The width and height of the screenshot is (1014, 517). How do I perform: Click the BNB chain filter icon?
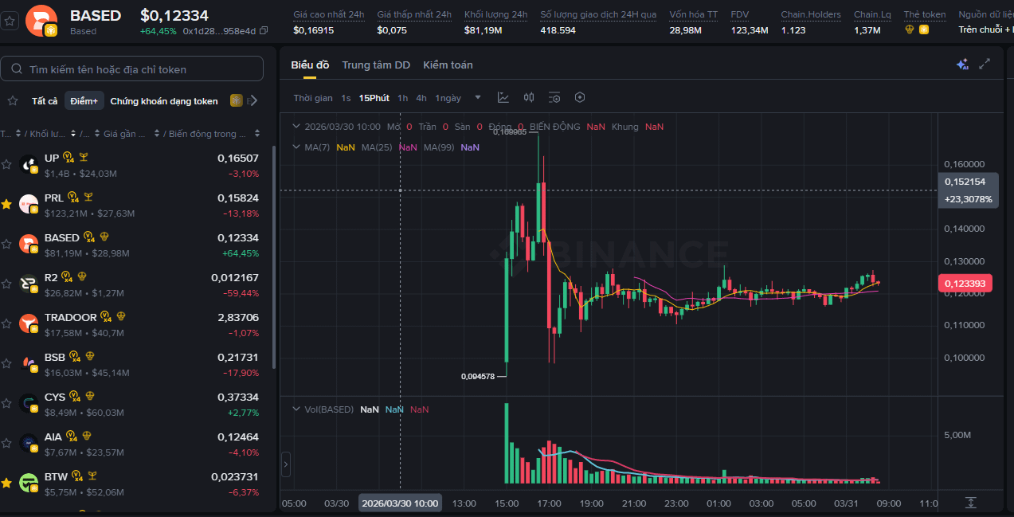click(x=236, y=100)
